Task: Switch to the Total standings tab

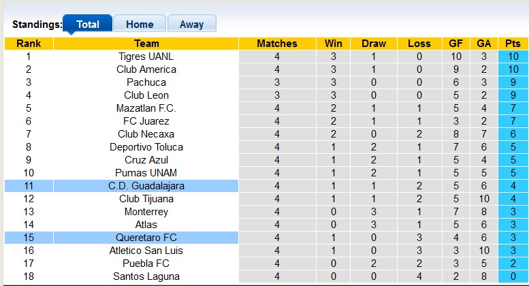Action: pos(88,25)
